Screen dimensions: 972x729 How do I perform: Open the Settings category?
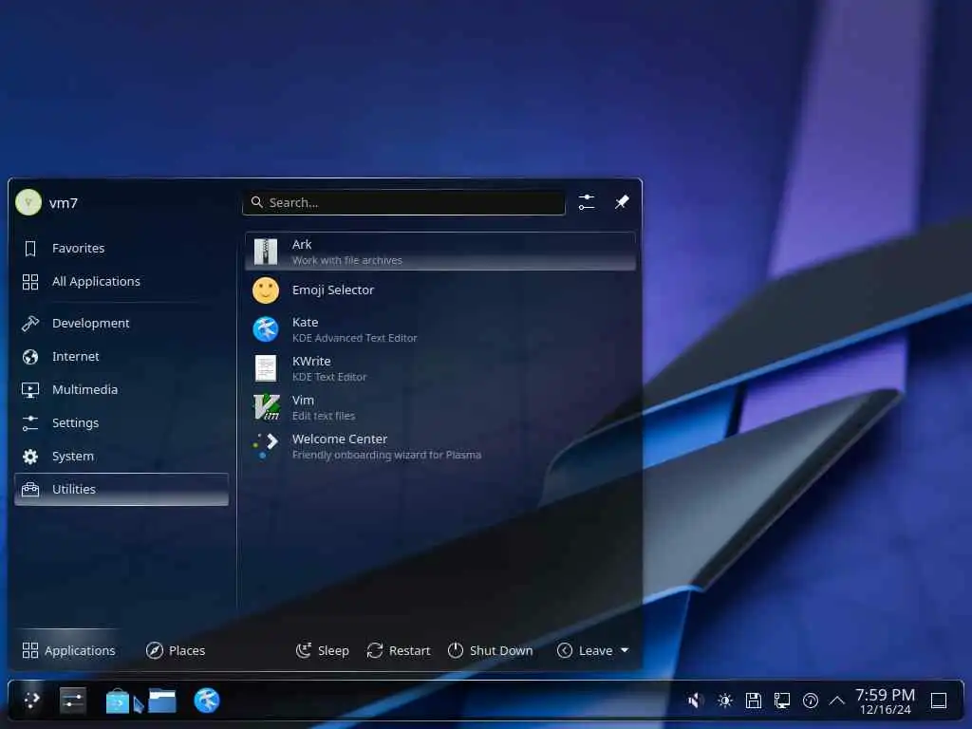tap(121, 422)
